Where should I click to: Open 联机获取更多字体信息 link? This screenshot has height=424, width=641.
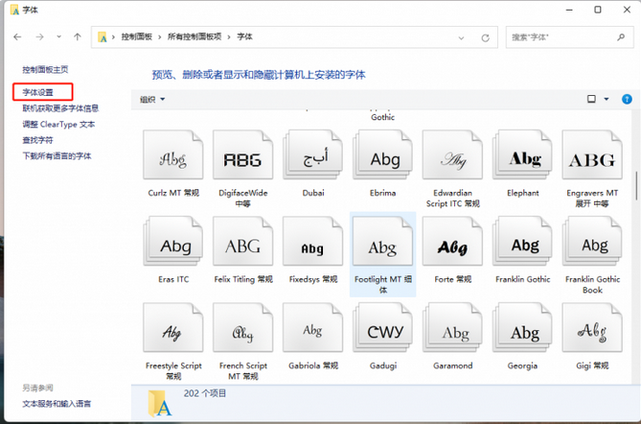pos(60,108)
